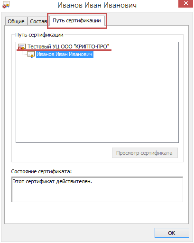The image size is (194, 243).
Task: Close the certificate dialog with the red X
Action: click(x=186, y=3)
